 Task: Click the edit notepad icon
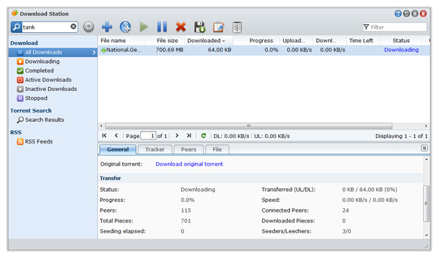tap(218, 27)
